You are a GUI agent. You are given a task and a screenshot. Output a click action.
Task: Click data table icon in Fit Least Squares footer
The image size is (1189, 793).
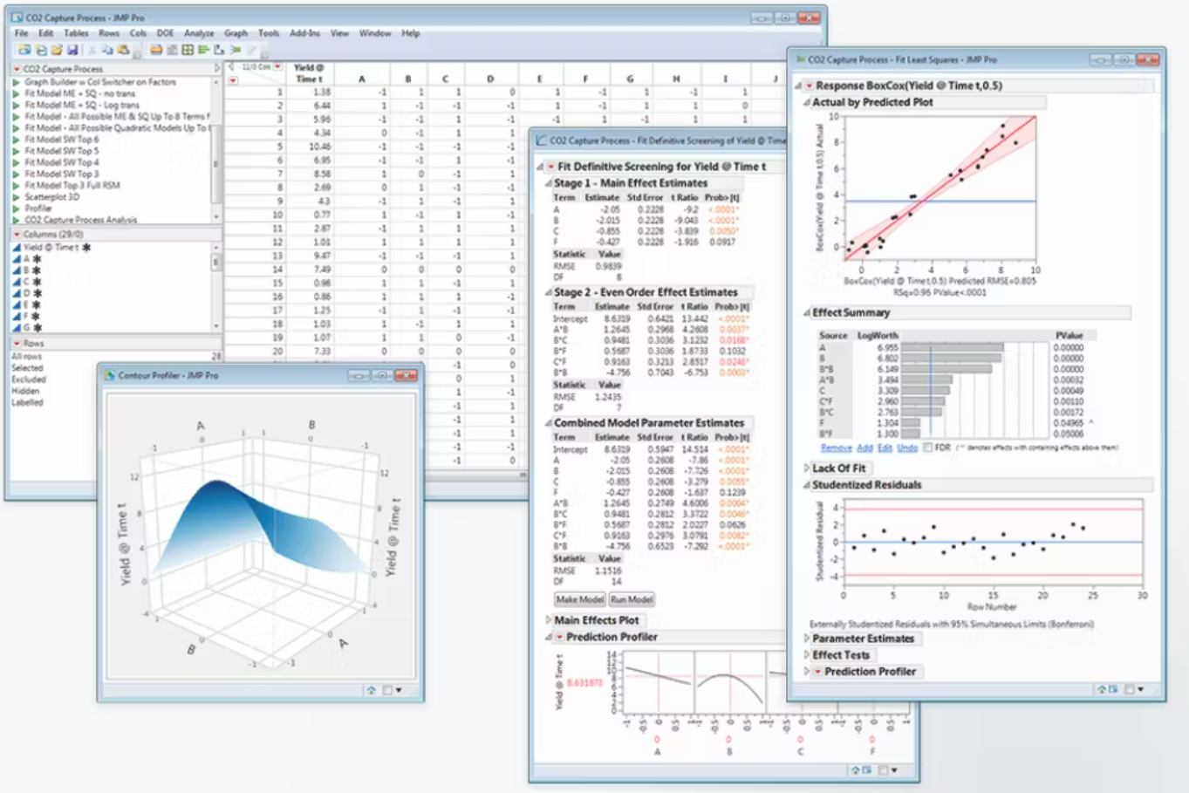[x=1114, y=689]
